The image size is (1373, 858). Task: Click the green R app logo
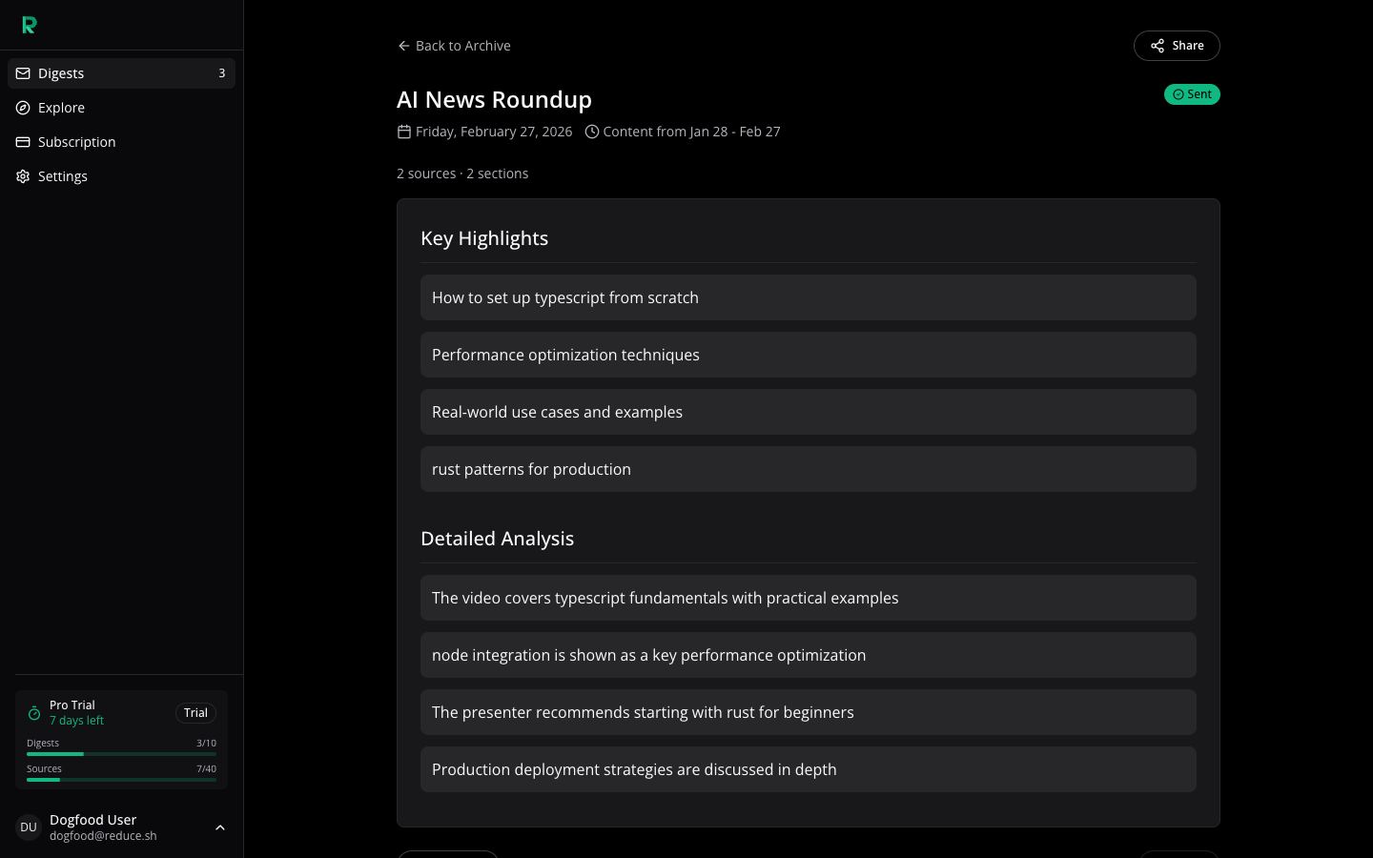click(29, 25)
